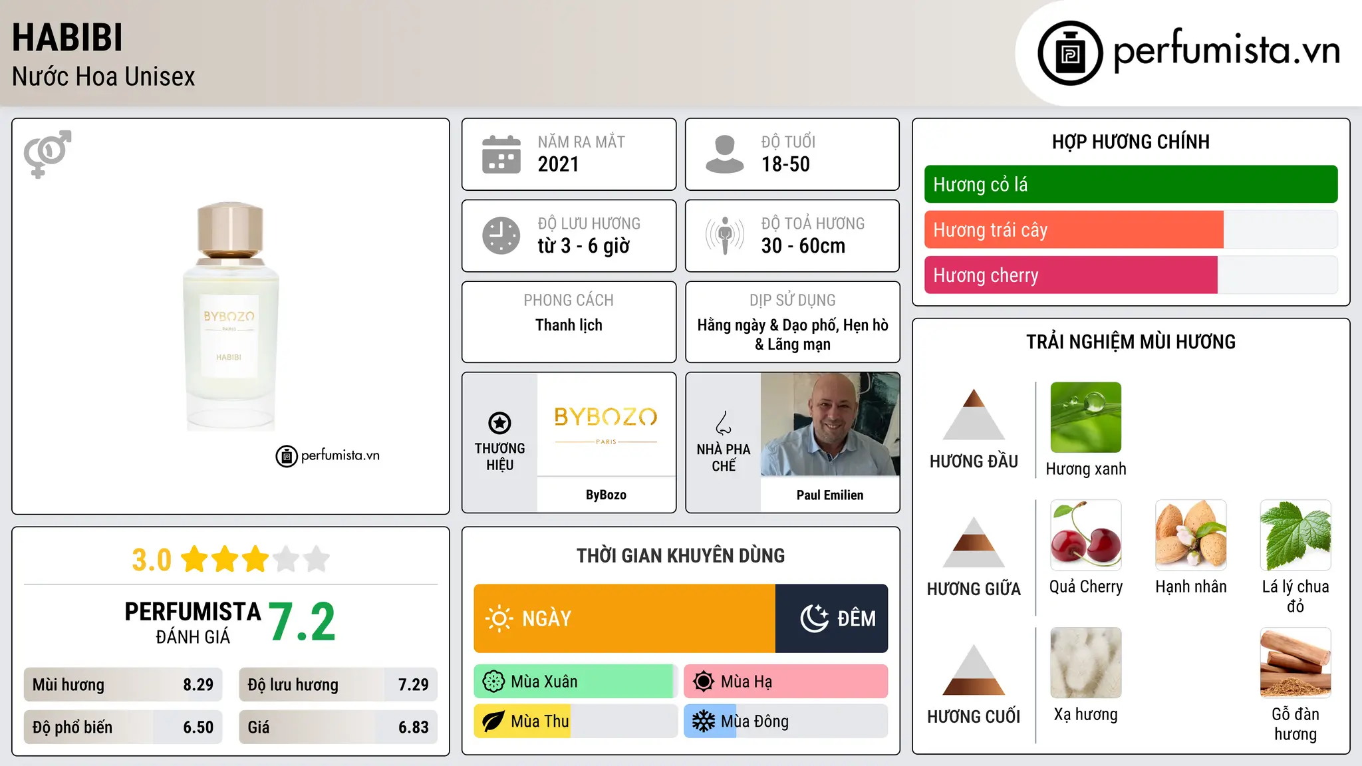
Task: Click the Hằng ngày & Dạo phố occasion text
Action: coord(793,334)
